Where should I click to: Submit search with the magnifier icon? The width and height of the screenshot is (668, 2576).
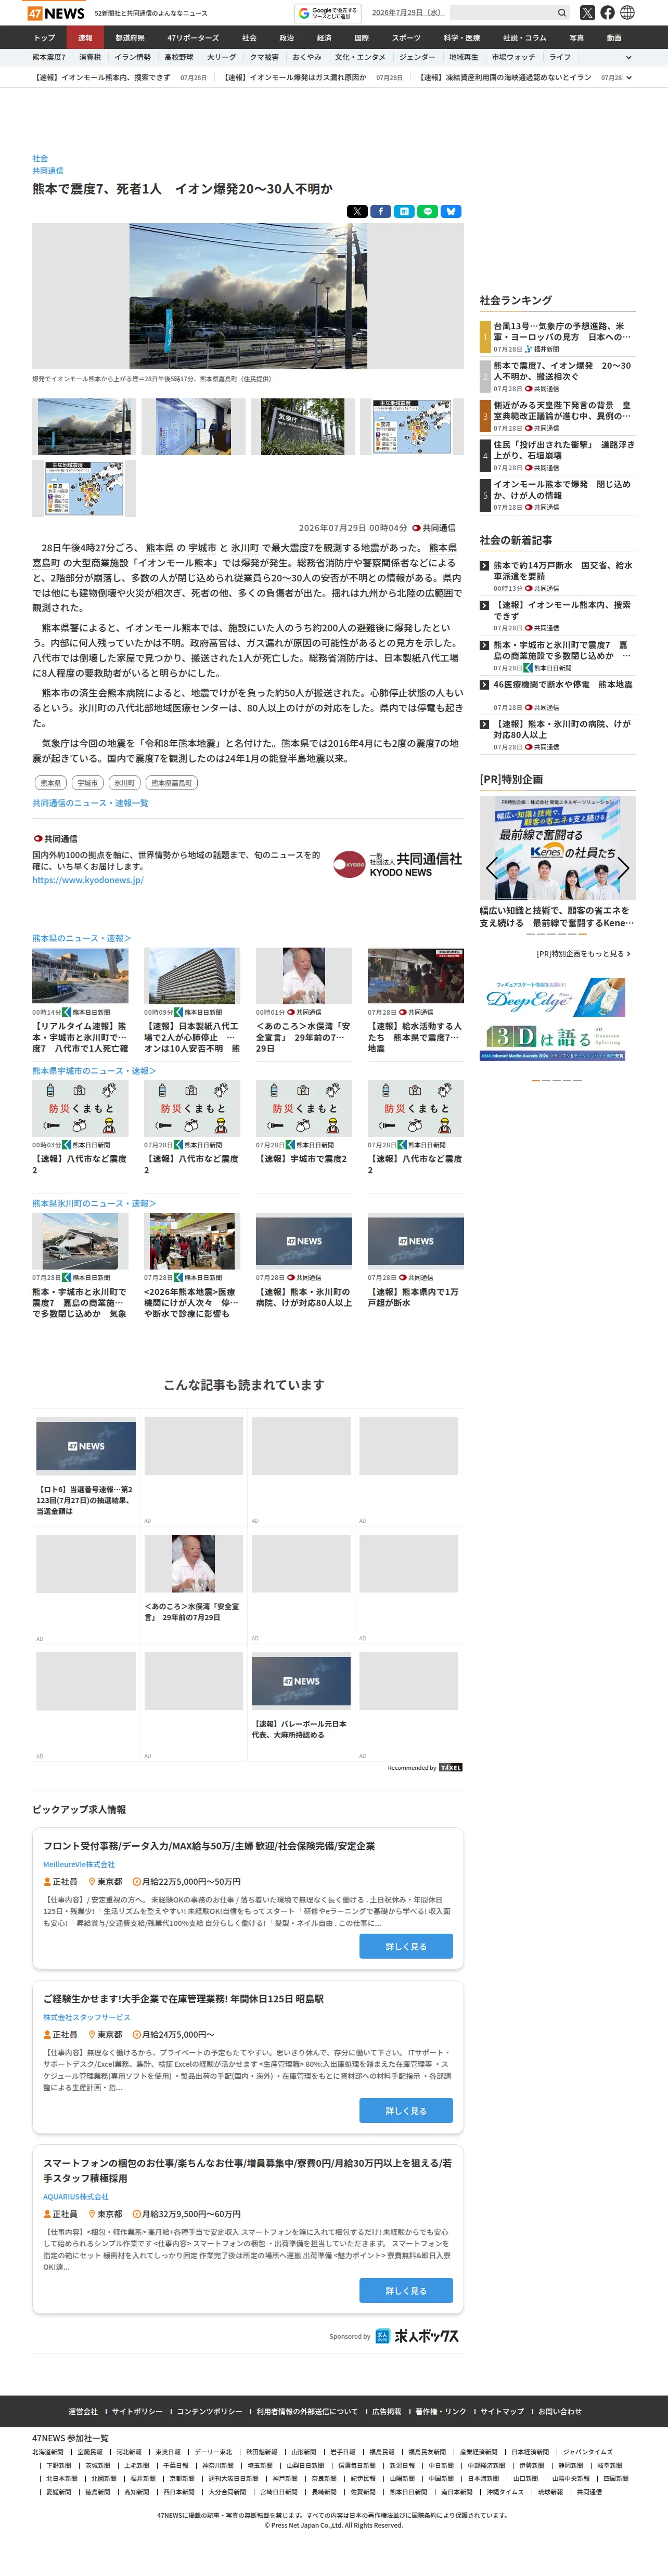[562, 13]
